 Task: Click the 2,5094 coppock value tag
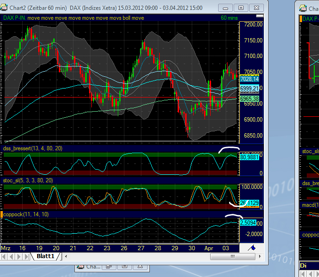tap(248, 223)
